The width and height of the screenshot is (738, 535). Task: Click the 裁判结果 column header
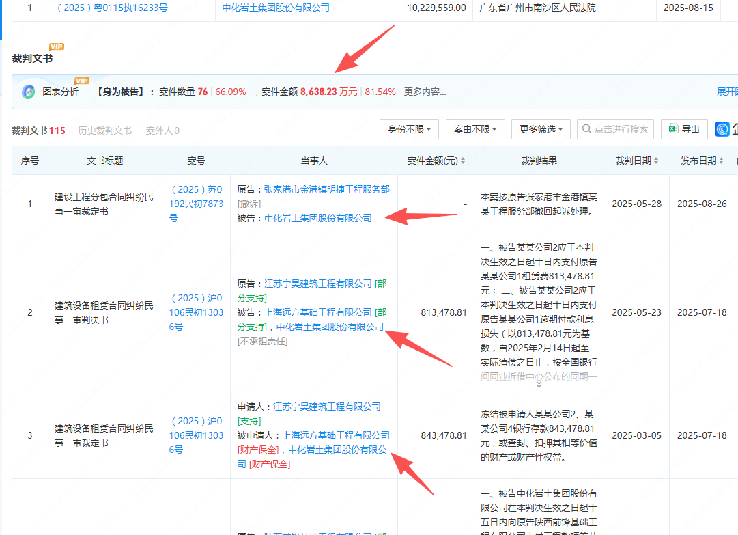539,161
